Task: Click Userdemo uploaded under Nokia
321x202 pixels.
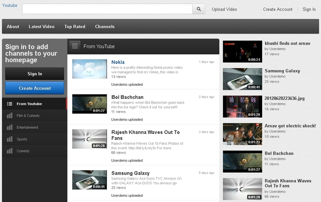Action: [127, 84]
